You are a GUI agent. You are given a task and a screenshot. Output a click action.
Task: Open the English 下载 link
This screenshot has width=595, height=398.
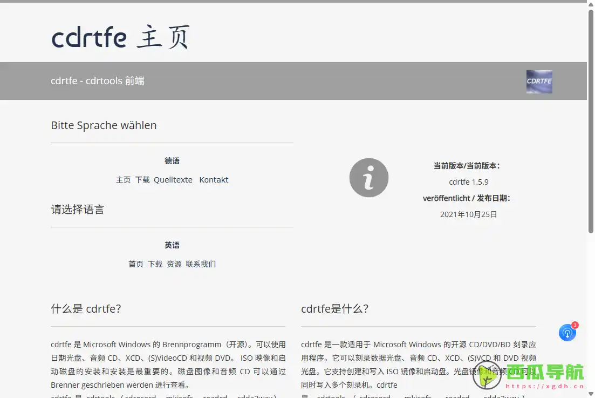click(x=155, y=264)
